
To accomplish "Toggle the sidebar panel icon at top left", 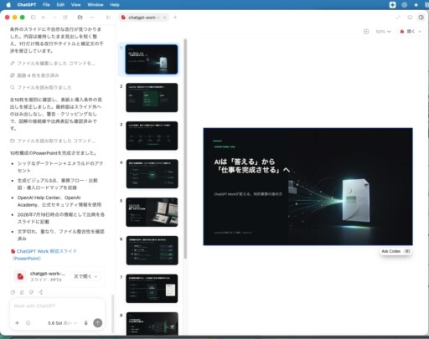I will point(33,18).
